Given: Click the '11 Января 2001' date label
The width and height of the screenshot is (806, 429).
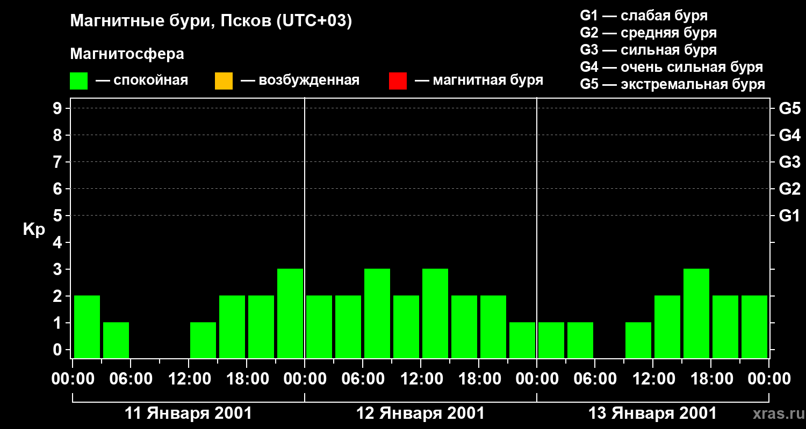Looking at the screenshot, I should coord(188,413).
